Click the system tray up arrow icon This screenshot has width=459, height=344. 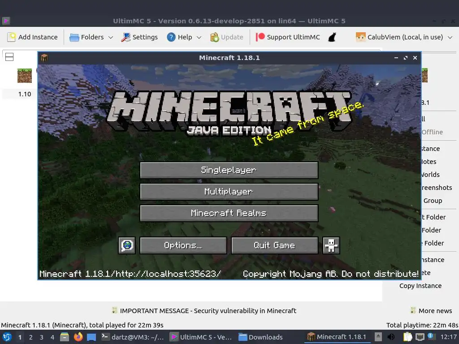coord(378,337)
